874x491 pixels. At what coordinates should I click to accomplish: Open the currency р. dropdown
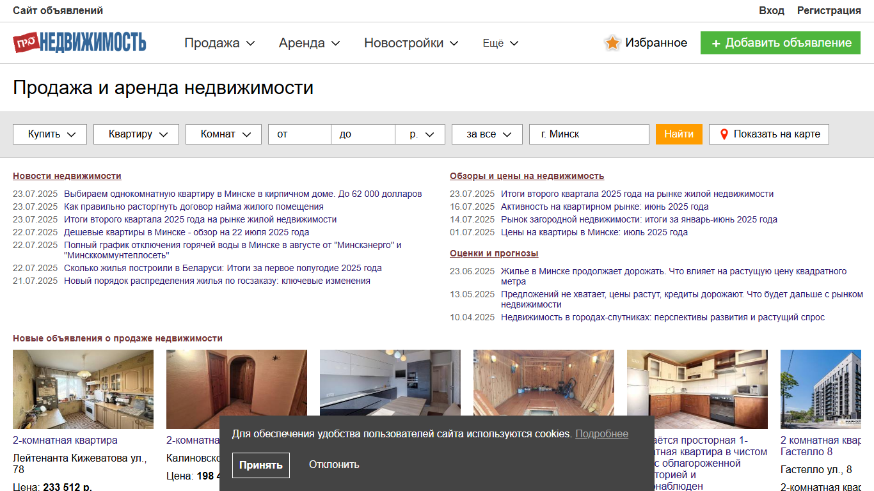click(x=420, y=134)
